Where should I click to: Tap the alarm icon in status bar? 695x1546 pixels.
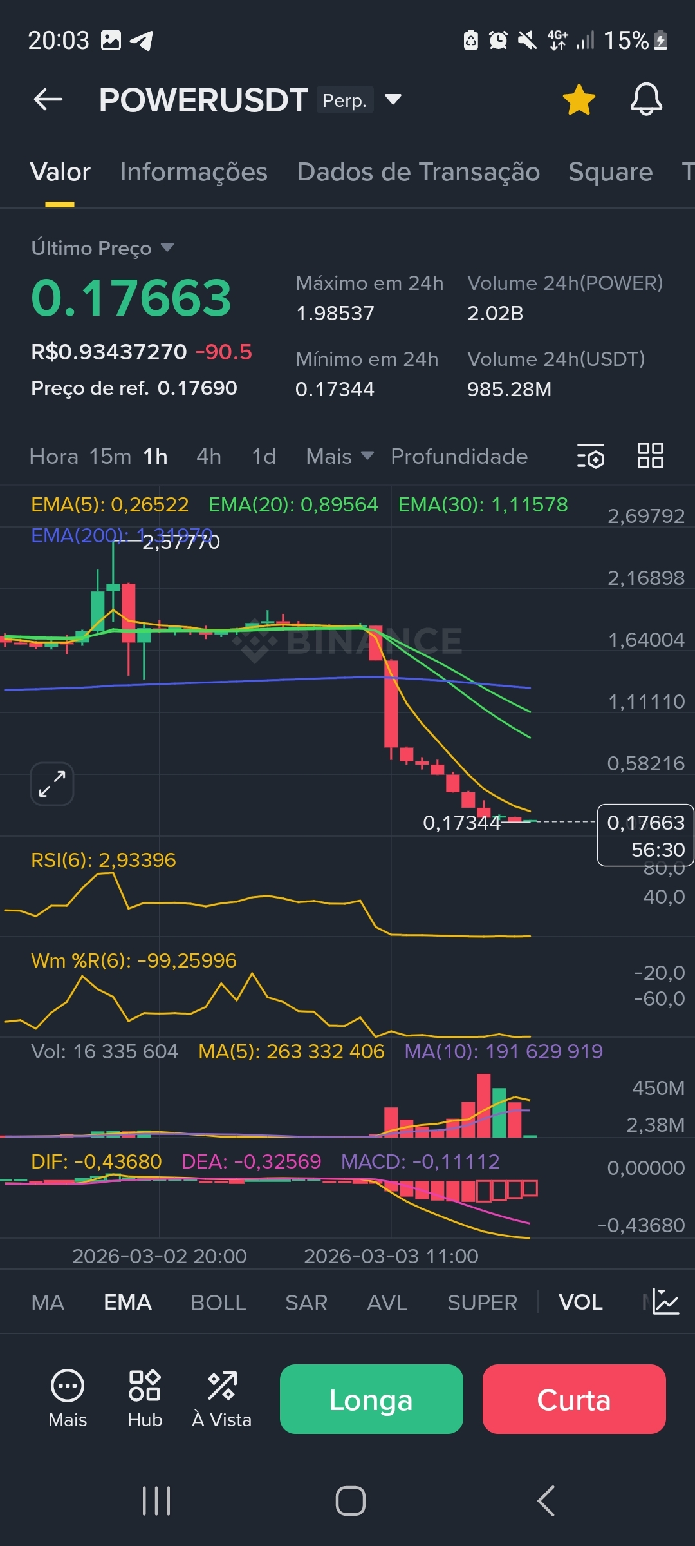498,41
